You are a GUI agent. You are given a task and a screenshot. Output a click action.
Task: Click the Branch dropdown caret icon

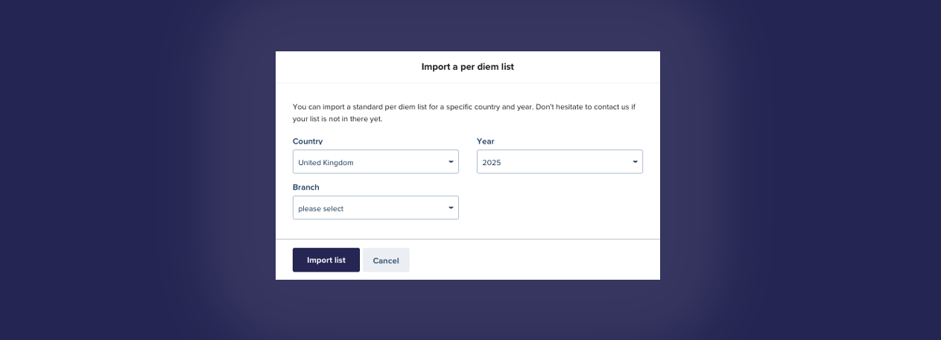[x=451, y=208]
